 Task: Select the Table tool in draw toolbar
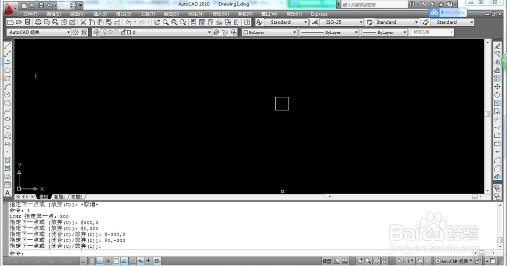(8, 184)
